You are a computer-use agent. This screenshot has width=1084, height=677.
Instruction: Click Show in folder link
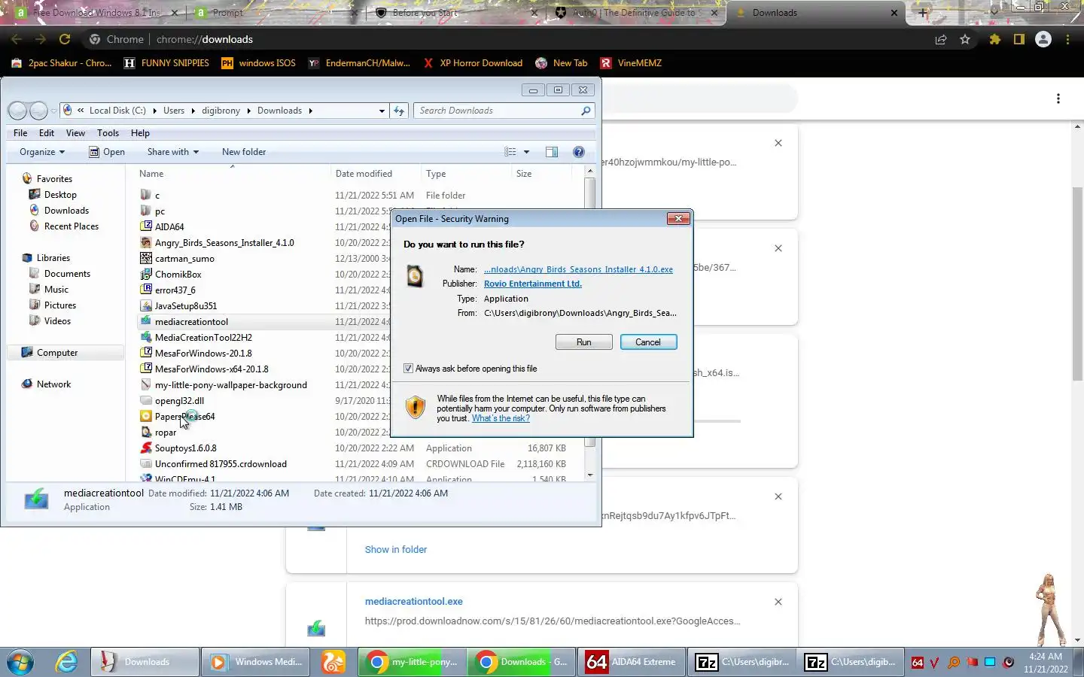pos(395,550)
